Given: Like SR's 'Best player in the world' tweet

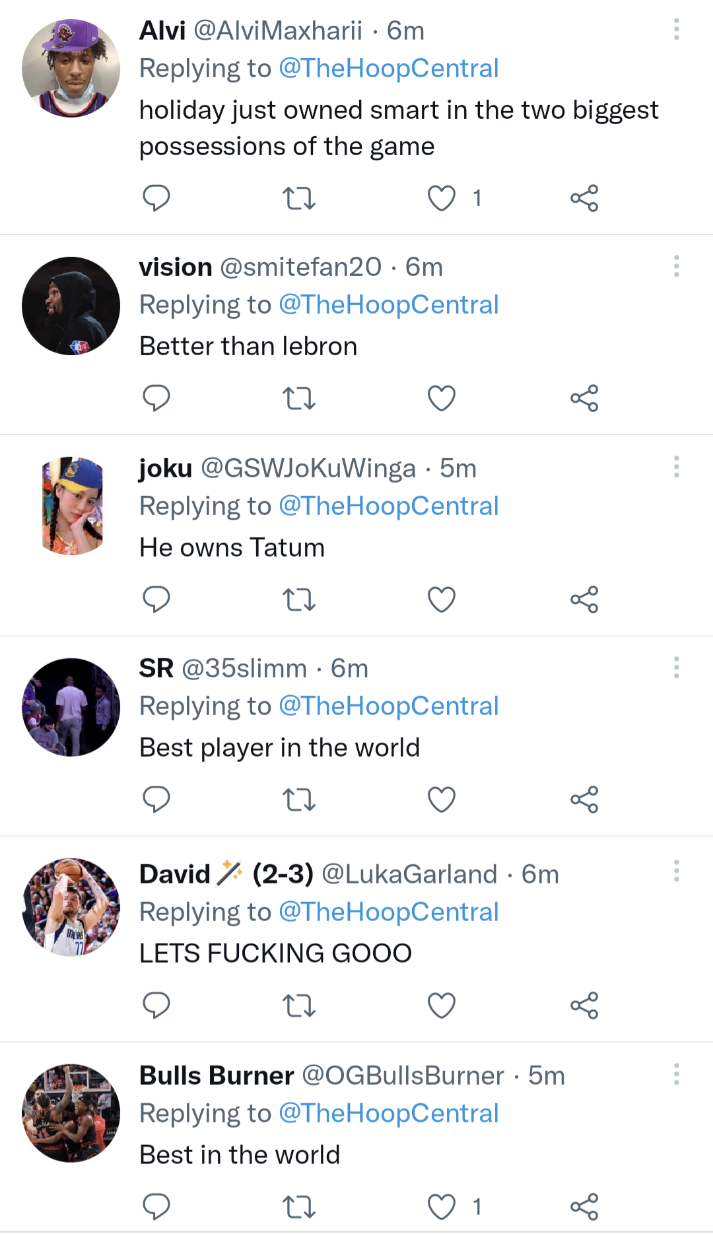Looking at the screenshot, I should pyautogui.click(x=442, y=800).
